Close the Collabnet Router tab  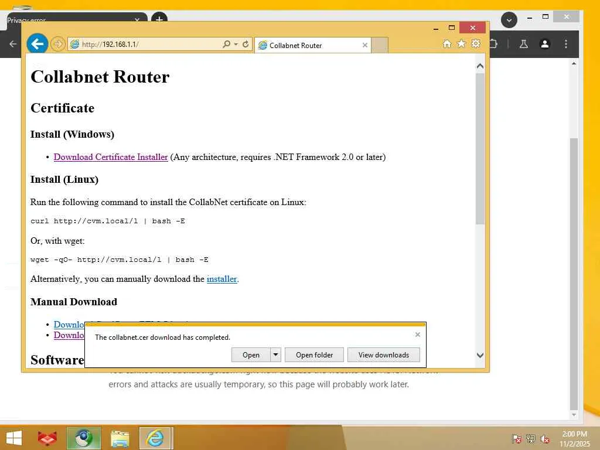(364, 45)
